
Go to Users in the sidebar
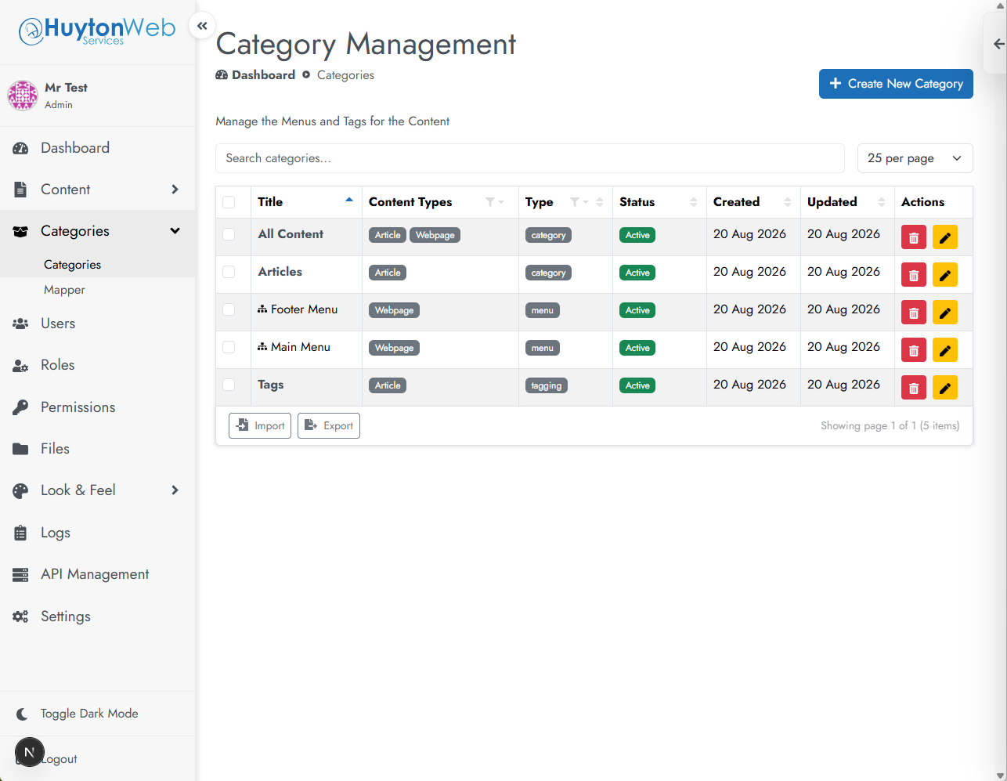coord(98,324)
